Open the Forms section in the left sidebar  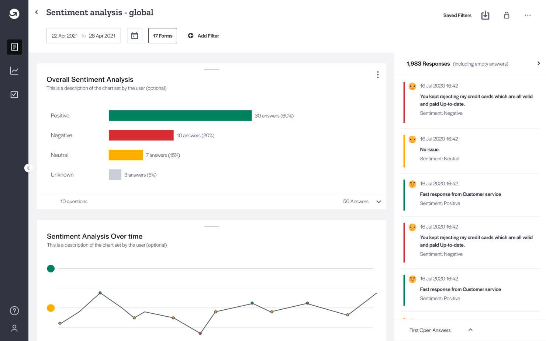point(14,47)
